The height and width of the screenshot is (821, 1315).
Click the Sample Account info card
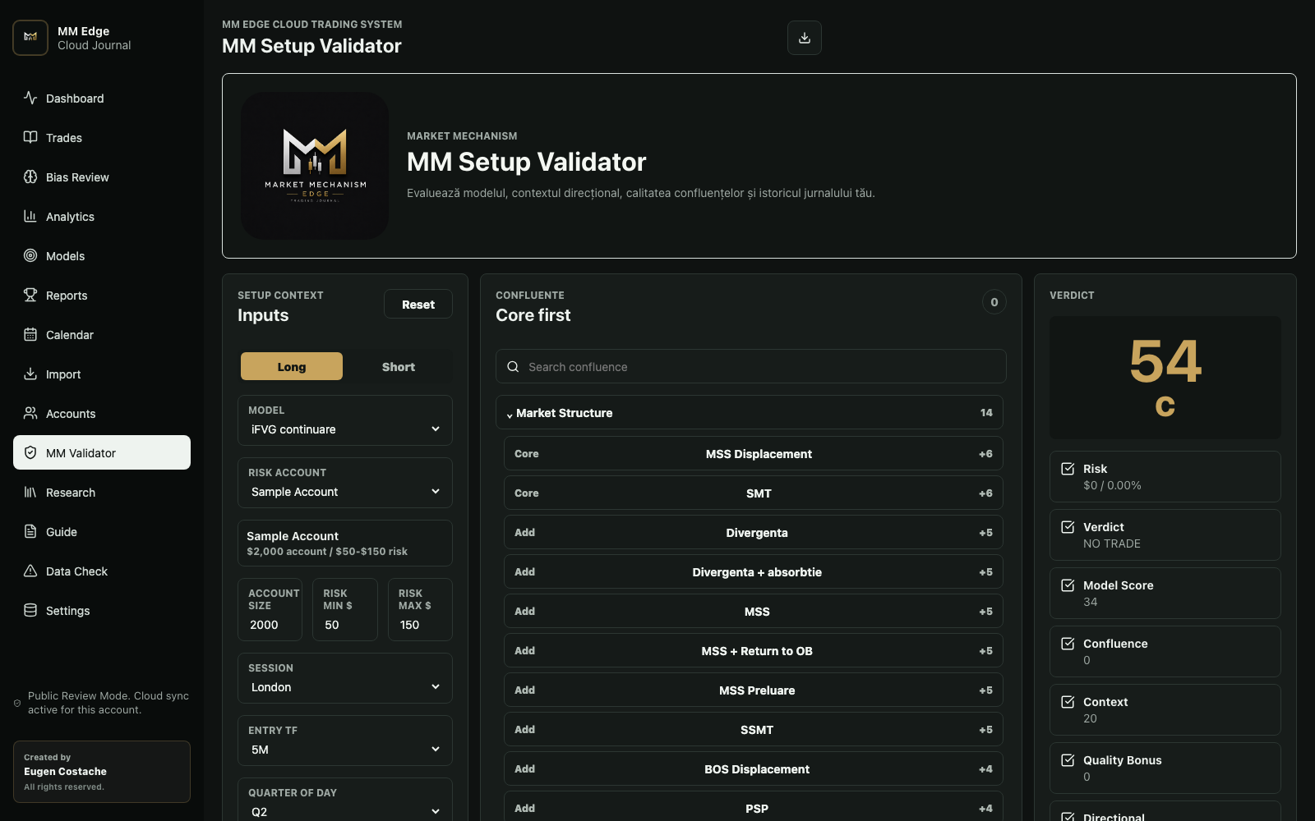coord(345,543)
